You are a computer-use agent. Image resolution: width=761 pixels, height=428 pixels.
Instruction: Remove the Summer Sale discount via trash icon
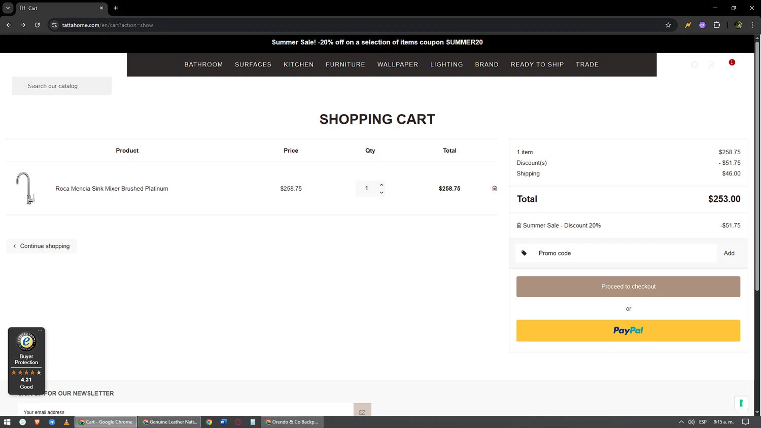518,226
